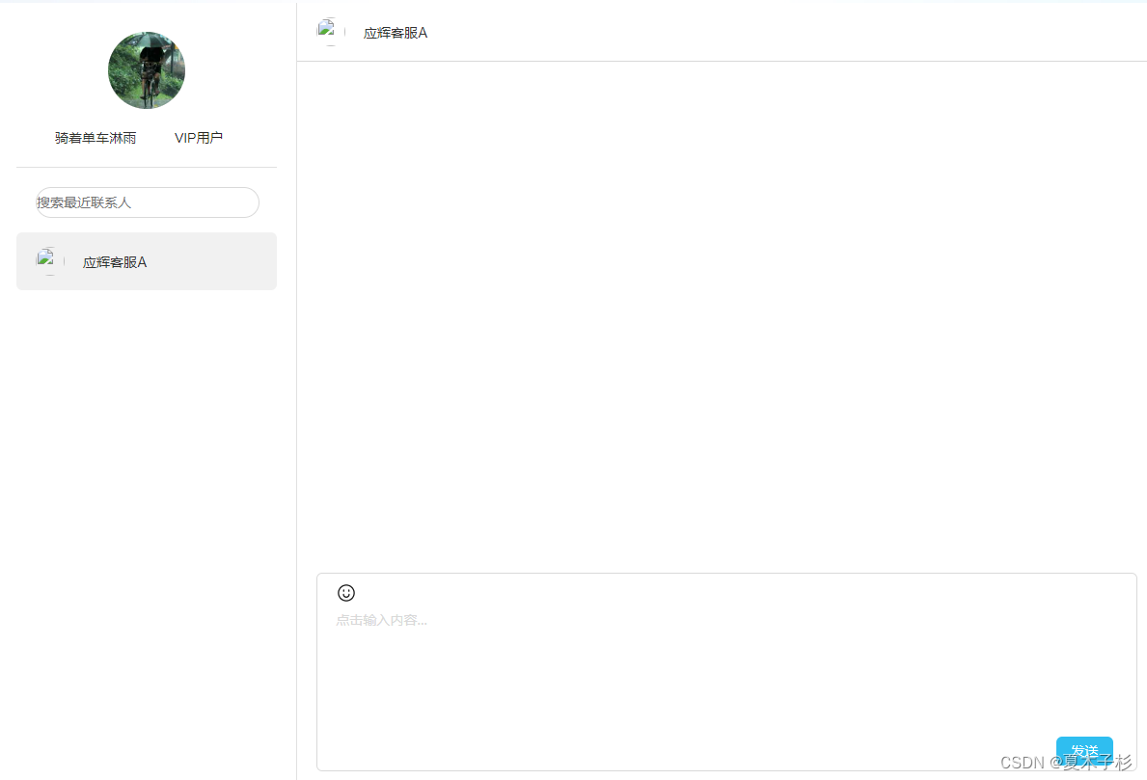Click the 应辉客服A title in chat header
This screenshot has width=1147, height=780.
[x=395, y=33]
